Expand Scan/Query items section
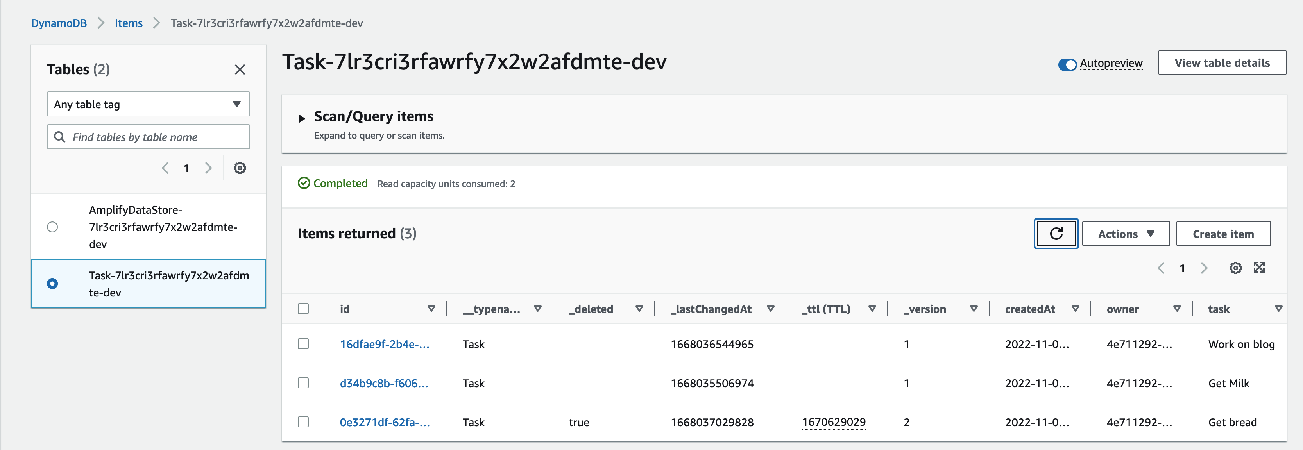Image resolution: width=1303 pixels, height=450 pixels. [301, 119]
